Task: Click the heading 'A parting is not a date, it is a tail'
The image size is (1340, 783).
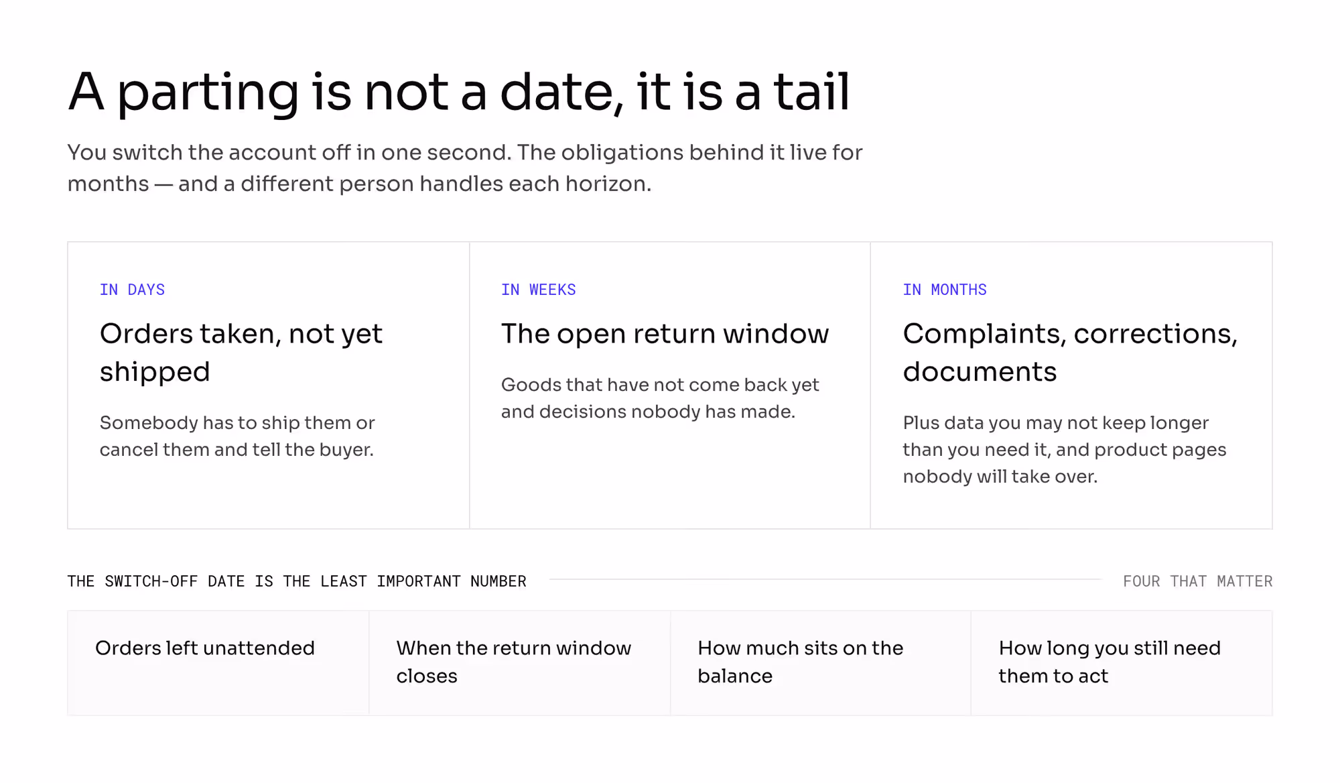Action: point(459,93)
